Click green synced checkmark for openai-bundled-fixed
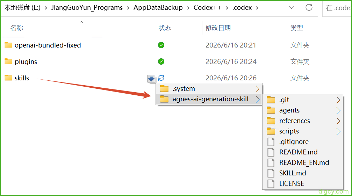This screenshot has height=196, width=352. [x=161, y=45]
